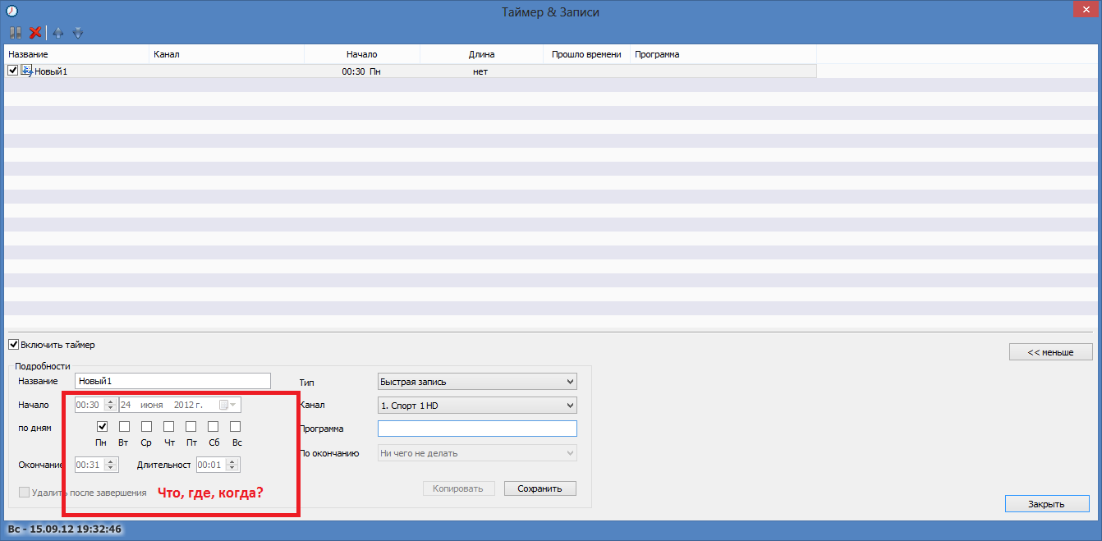This screenshot has width=1102, height=541.
Task: Check the Сб day checkbox
Action: pos(213,427)
